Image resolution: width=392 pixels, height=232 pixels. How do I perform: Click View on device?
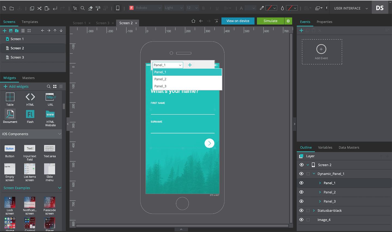[x=238, y=21]
